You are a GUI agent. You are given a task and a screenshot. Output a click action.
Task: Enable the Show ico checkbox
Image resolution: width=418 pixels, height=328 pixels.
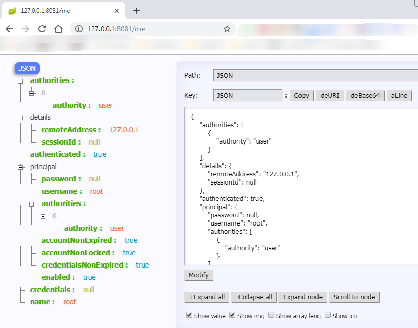pyautogui.click(x=327, y=316)
